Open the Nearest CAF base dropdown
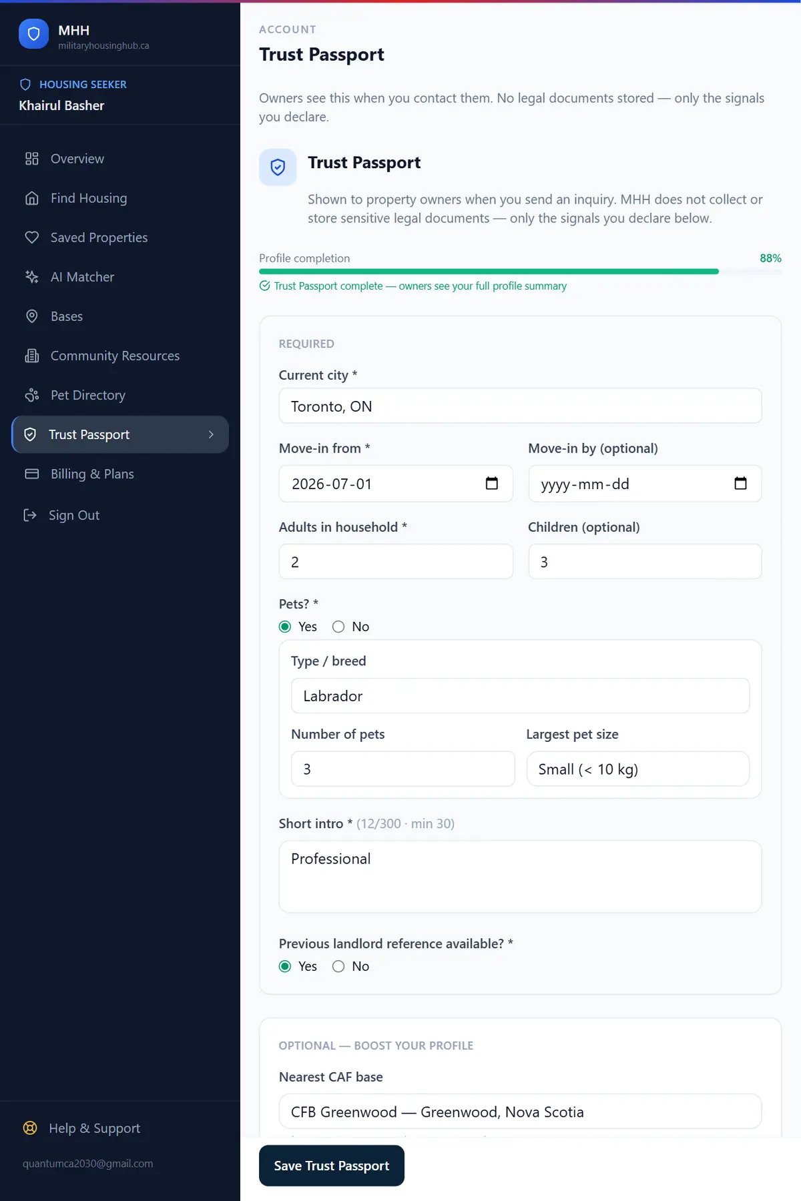801x1201 pixels. pyautogui.click(x=520, y=1112)
